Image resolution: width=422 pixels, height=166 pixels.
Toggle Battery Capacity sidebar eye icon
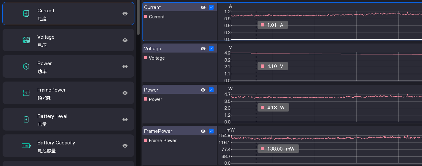(x=125, y=146)
